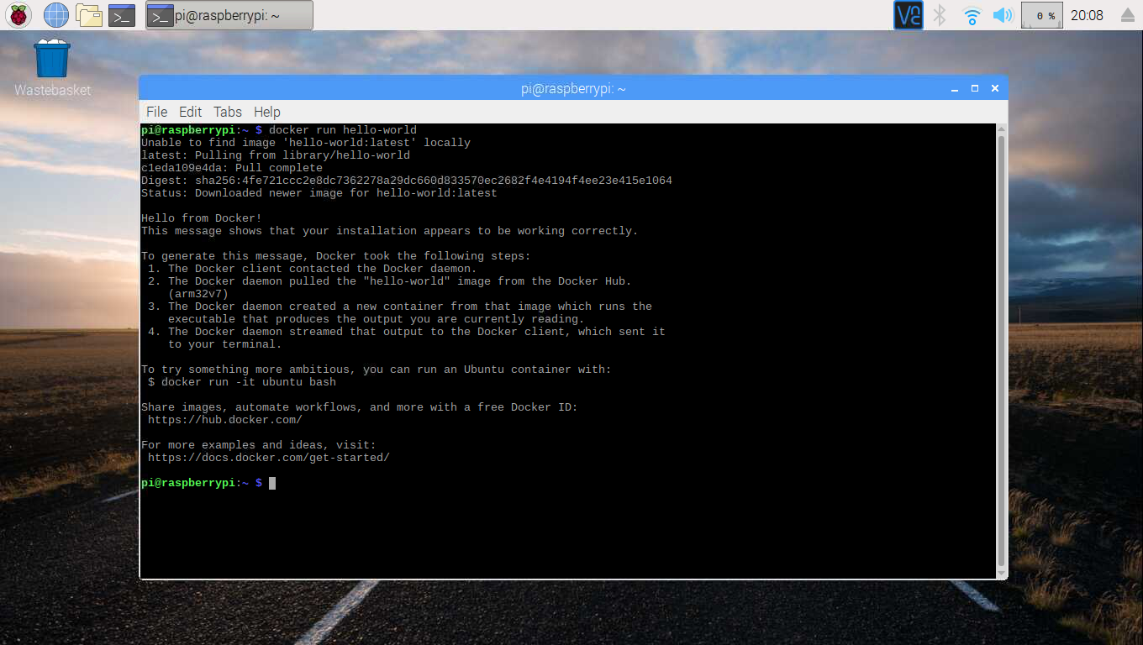Click the 20:08 clock
1143x645 pixels.
coord(1087,15)
